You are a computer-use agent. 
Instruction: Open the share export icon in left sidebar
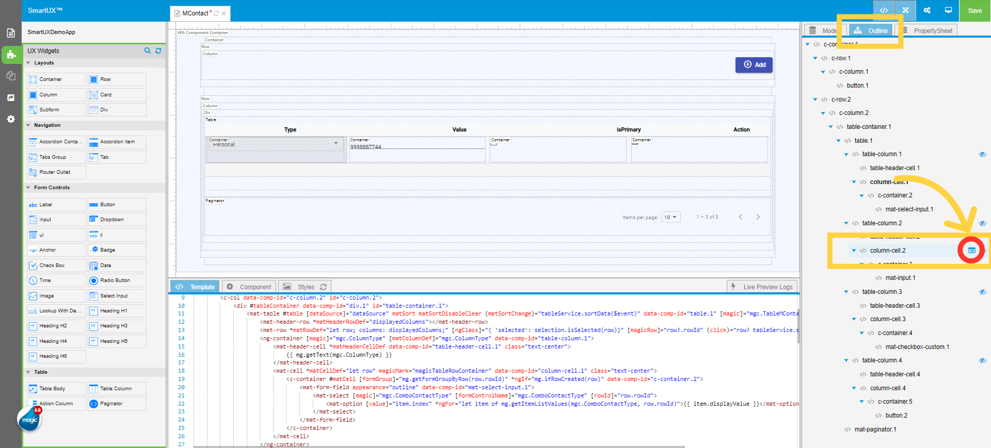point(11,97)
